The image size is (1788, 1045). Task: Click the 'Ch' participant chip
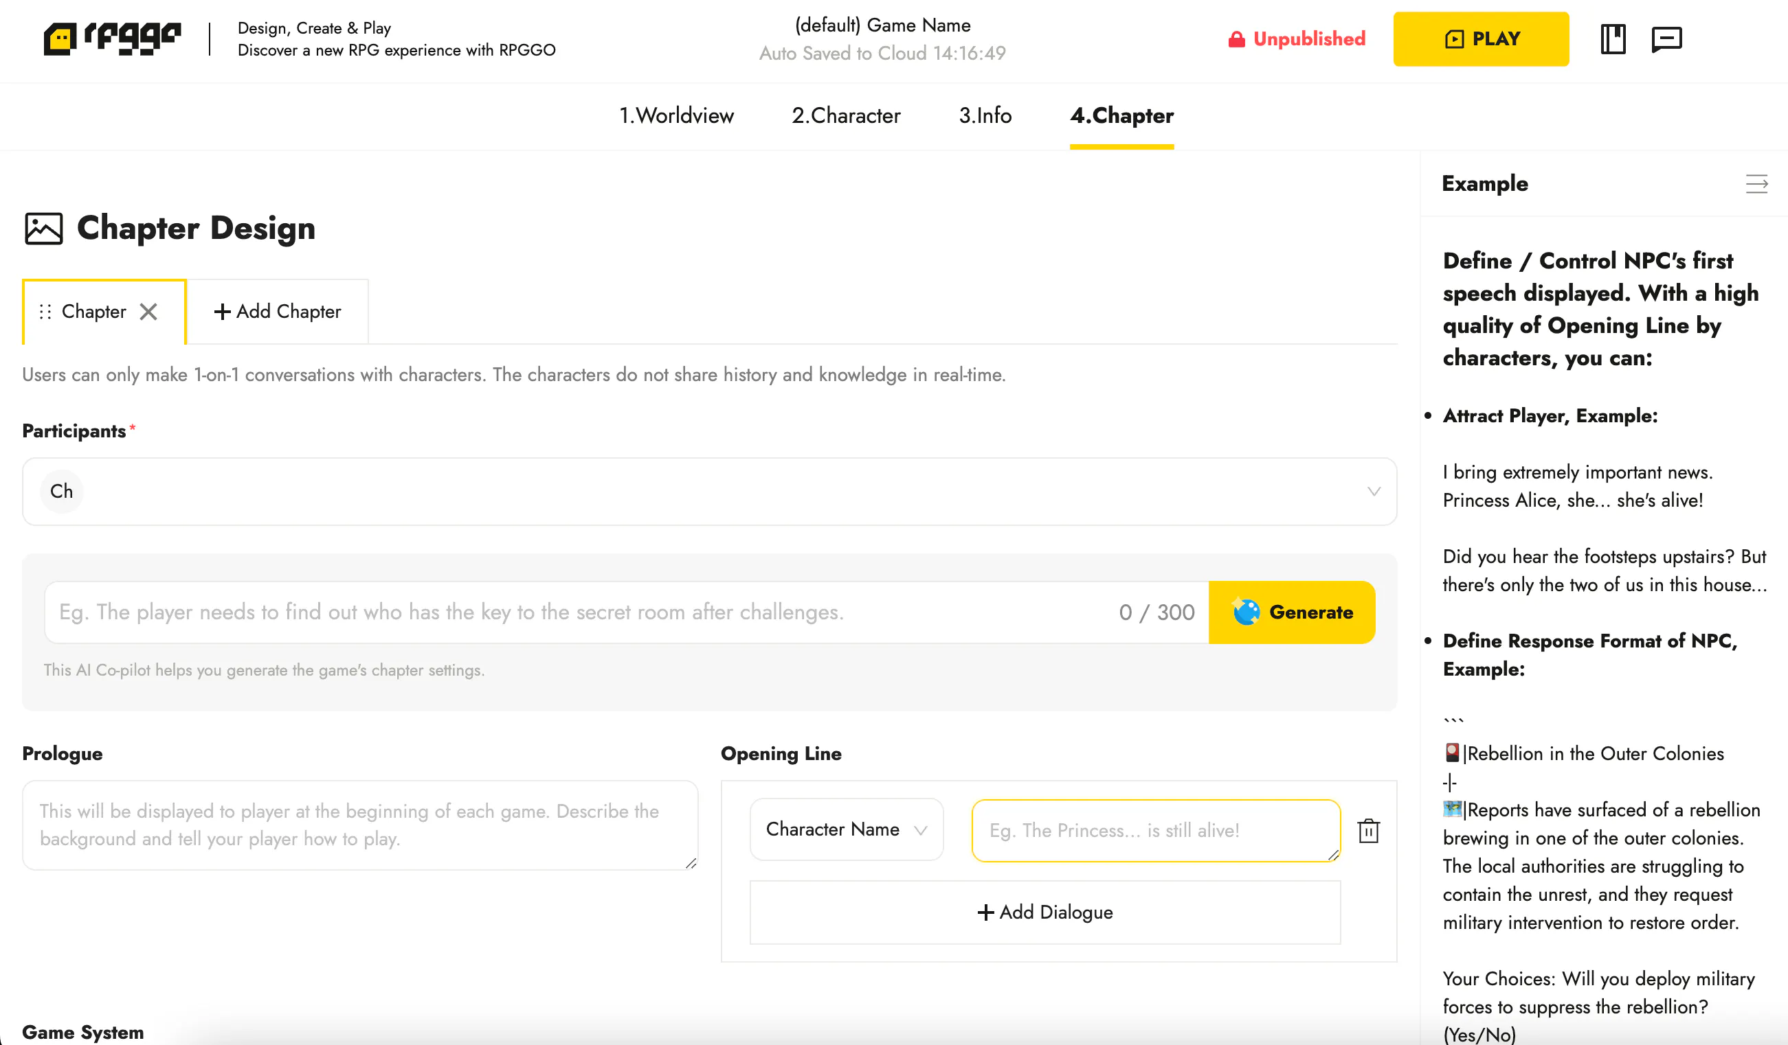62,492
